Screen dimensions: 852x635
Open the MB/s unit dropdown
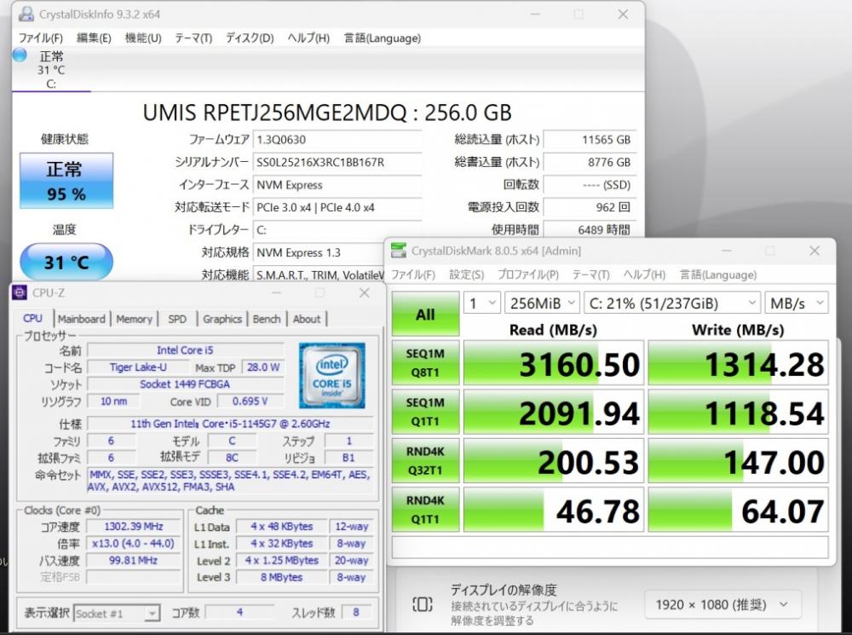click(796, 303)
